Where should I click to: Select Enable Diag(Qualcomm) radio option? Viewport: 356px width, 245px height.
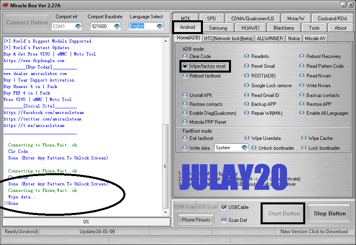click(x=185, y=113)
